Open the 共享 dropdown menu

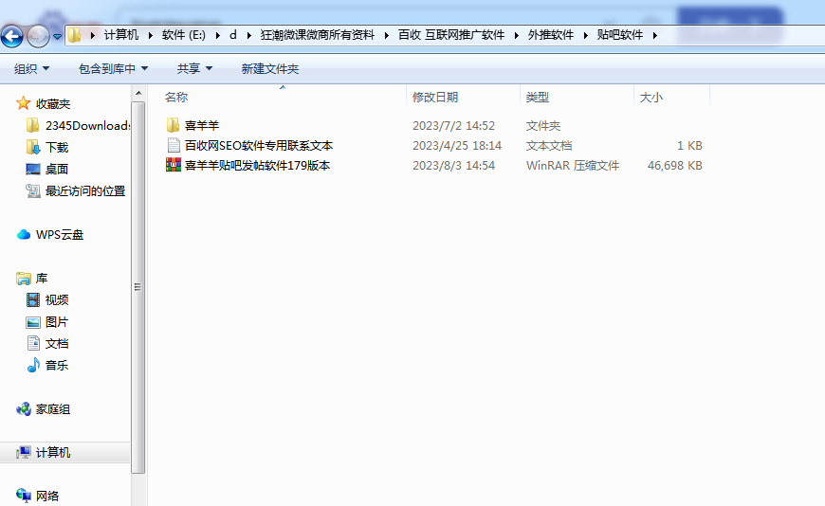pyautogui.click(x=194, y=69)
